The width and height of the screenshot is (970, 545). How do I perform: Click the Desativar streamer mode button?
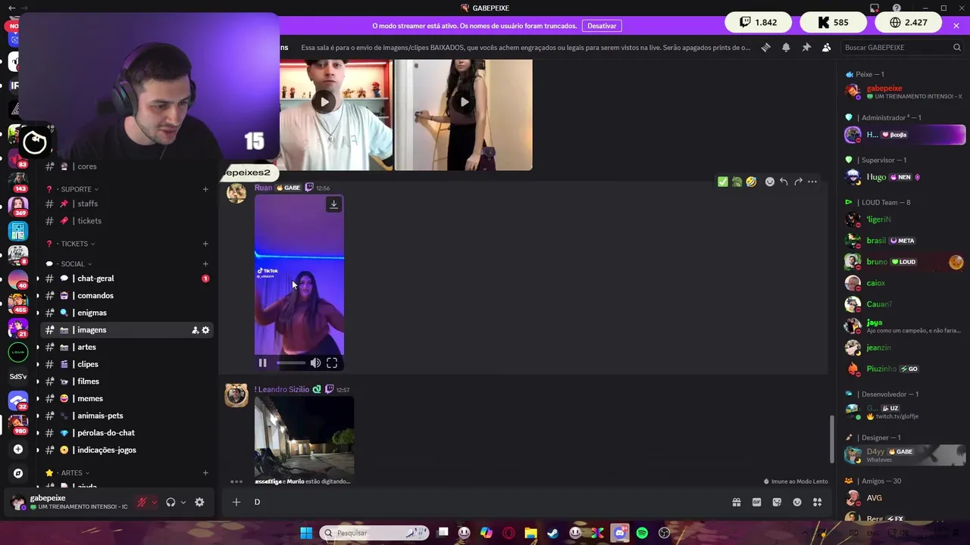[x=602, y=26]
